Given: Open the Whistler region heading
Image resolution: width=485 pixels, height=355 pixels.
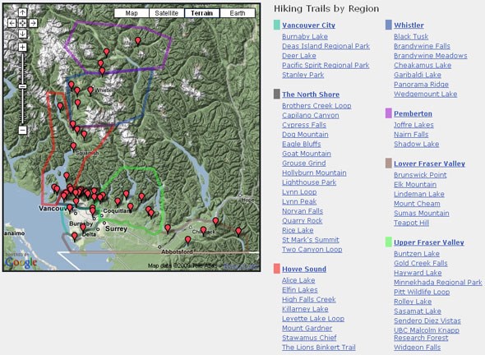Looking at the screenshot, I should [409, 25].
